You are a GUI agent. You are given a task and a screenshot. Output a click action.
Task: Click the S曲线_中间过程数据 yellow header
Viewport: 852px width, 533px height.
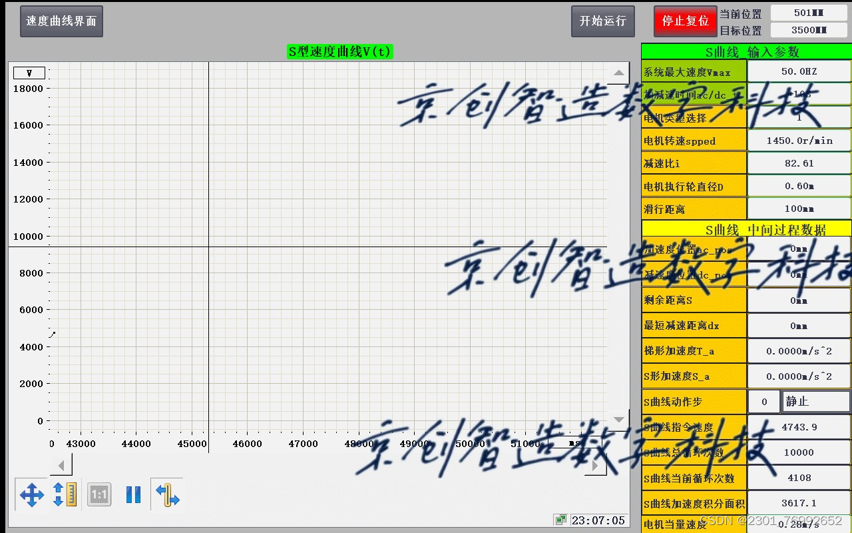click(746, 229)
